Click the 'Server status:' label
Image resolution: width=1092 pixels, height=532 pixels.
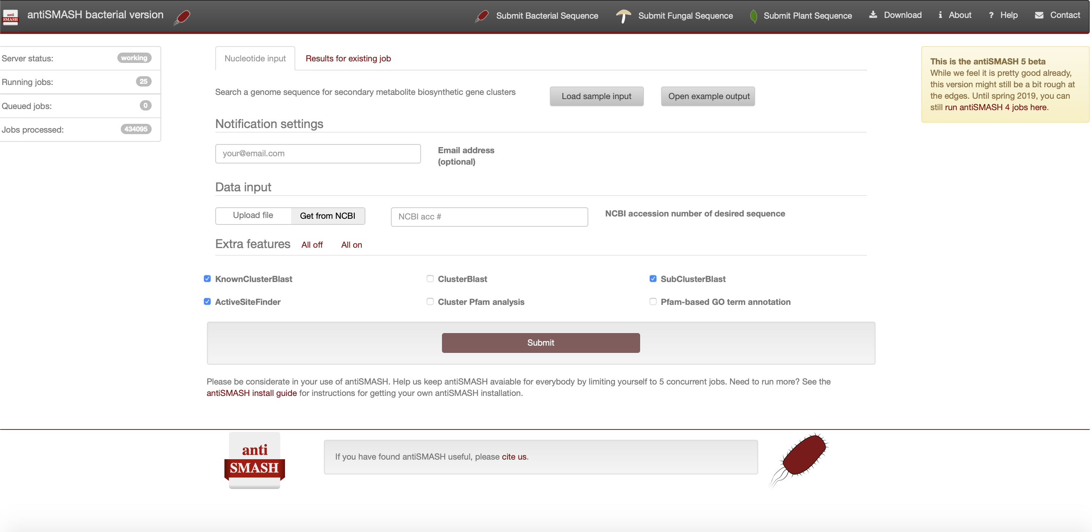tap(27, 59)
